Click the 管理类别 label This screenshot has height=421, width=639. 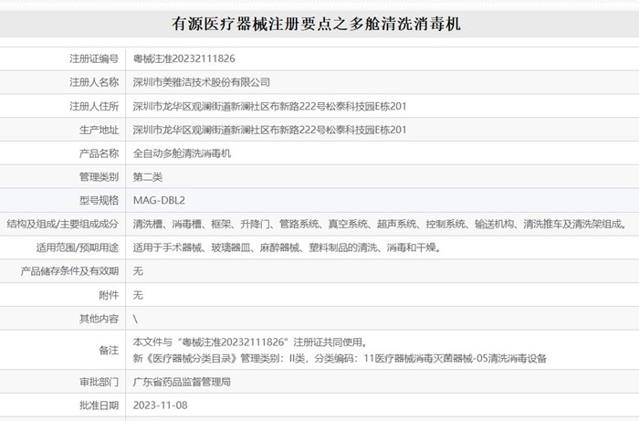(99, 177)
